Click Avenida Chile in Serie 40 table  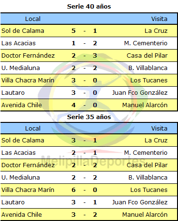point(21,105)
